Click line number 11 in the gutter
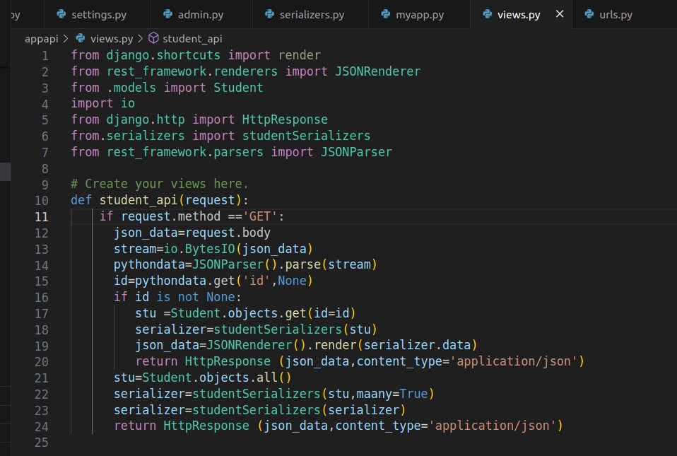Screen dimensions: 677x456 (41, 216)
